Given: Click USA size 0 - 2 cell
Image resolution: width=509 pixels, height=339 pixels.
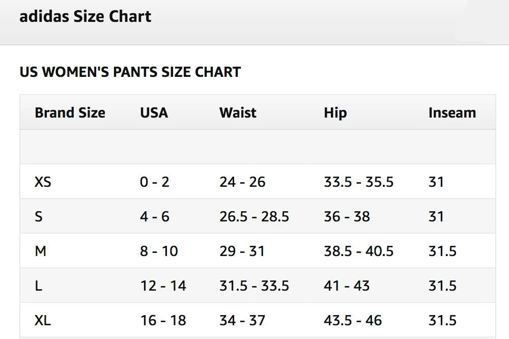Looking at the screenshot, I should point(155,182).
